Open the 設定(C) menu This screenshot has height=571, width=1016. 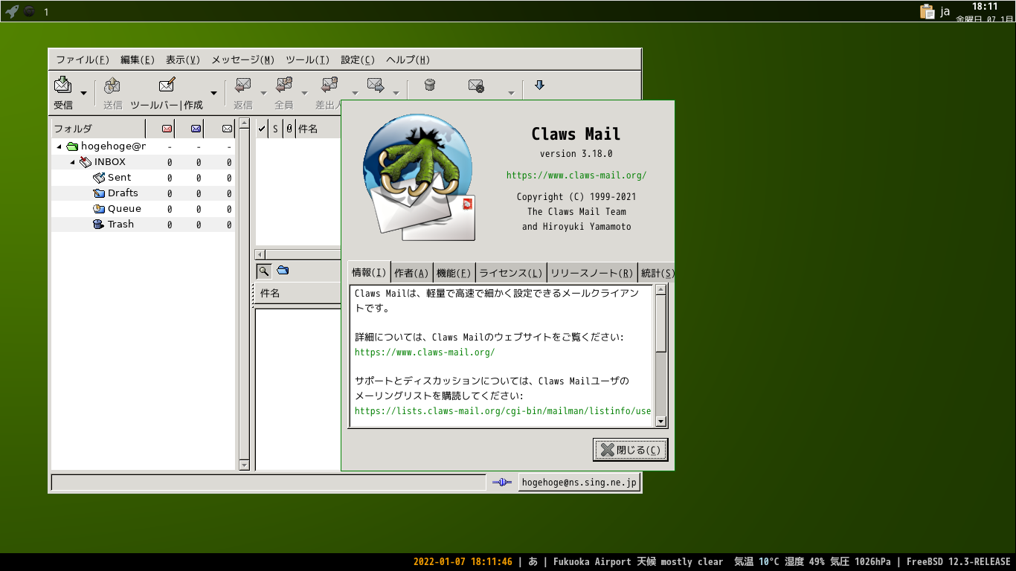358,60
